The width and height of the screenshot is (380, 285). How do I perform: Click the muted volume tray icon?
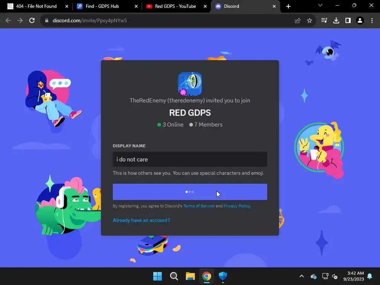[335, 276]
